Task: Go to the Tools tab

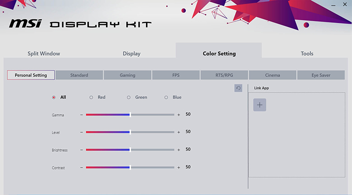Action: pos(307,53)
